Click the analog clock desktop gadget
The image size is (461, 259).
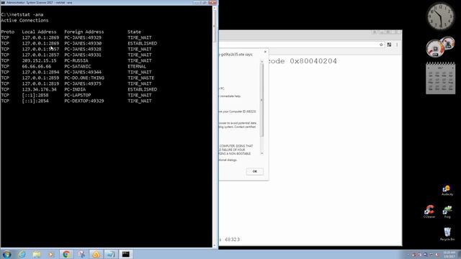coord(440,16)
